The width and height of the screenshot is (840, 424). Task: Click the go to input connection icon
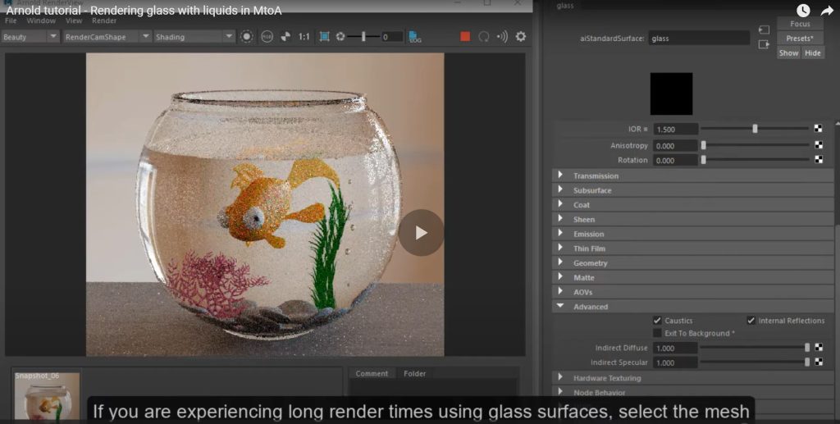click(764, 30)
